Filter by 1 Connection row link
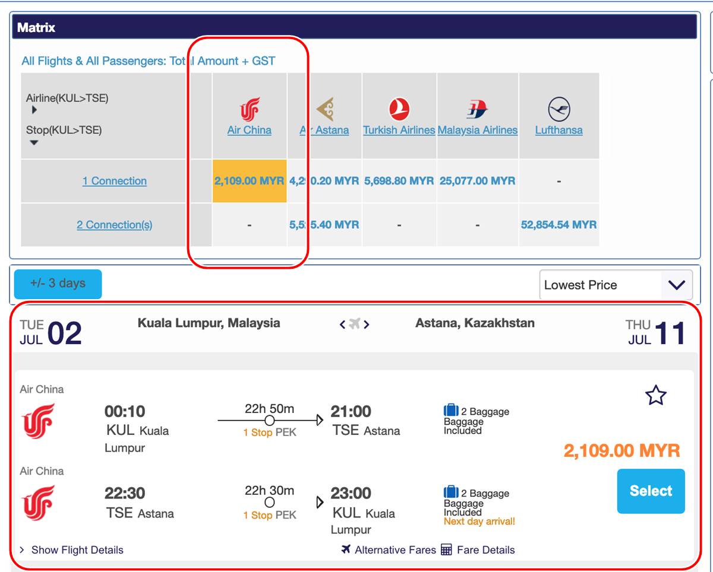Image resolution: width=713 pixels, height=572 pixels. pyautogui.click(x=115, y=181)
